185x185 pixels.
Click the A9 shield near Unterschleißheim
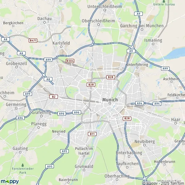tap(138, 14)
